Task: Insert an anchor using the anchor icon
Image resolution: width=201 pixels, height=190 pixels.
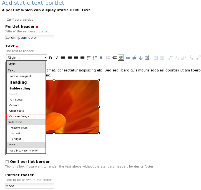Action: (x=141, y=58)
